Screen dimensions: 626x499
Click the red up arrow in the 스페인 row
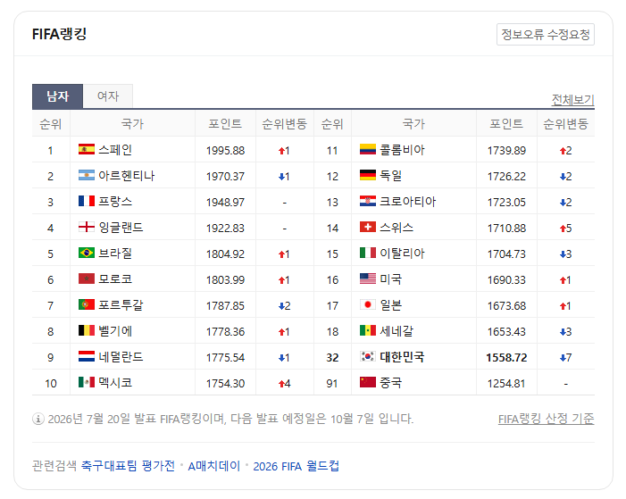[x=281, y=151]
